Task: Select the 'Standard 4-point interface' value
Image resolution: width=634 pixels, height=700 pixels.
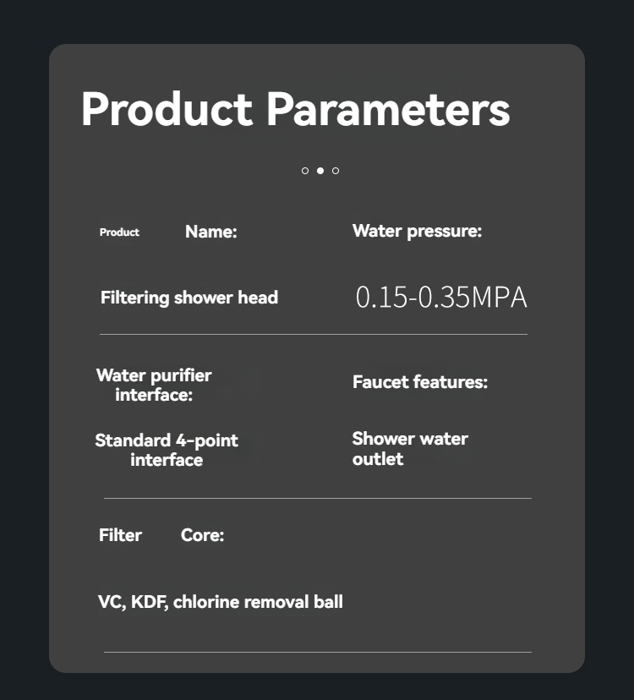Action: pyautogui.click(x=167, y=451)
